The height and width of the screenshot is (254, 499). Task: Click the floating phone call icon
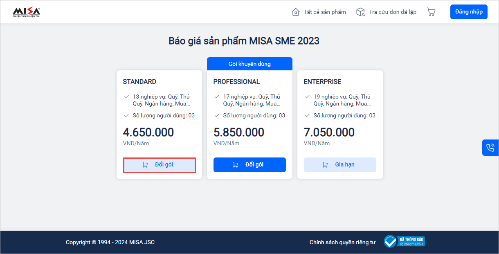pyautogui.click(x=490, y=148)
